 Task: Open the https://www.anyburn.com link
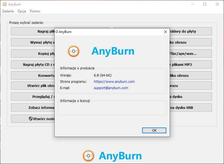(114, 82)
